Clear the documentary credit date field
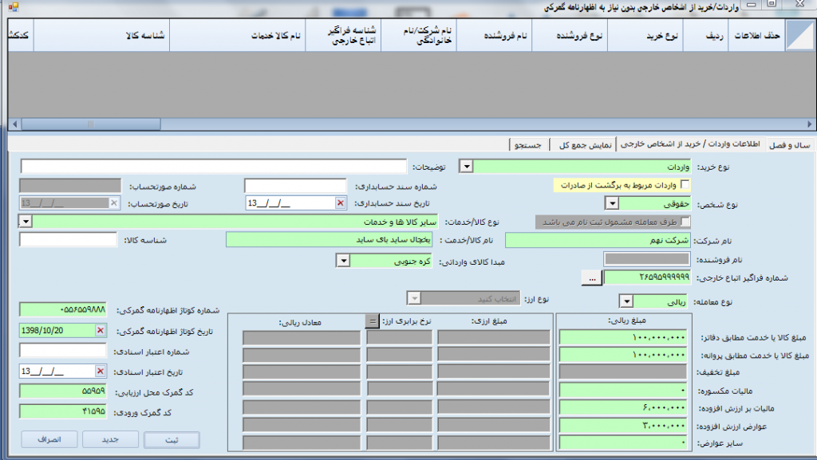Screen dimensions: 817x460 [x=101, y=371]
